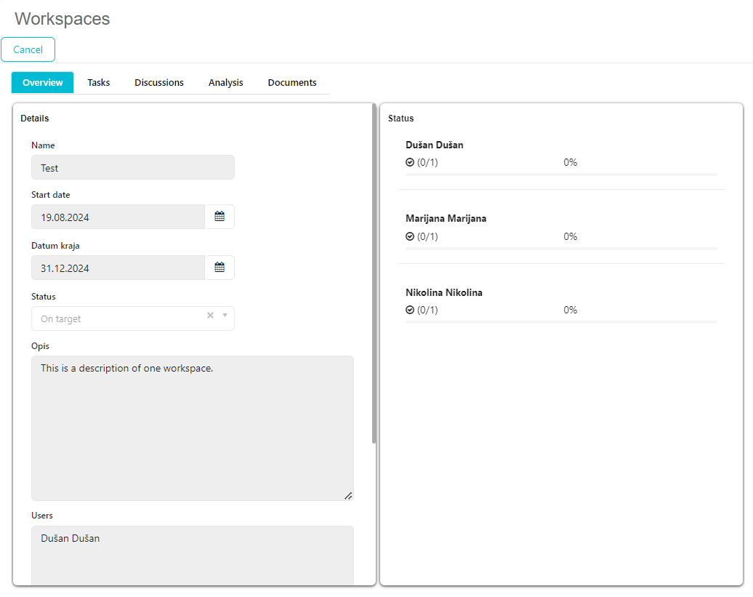Screen dimensions: 753x597
Task: Switch to the Overview tab
Action: 42,83
